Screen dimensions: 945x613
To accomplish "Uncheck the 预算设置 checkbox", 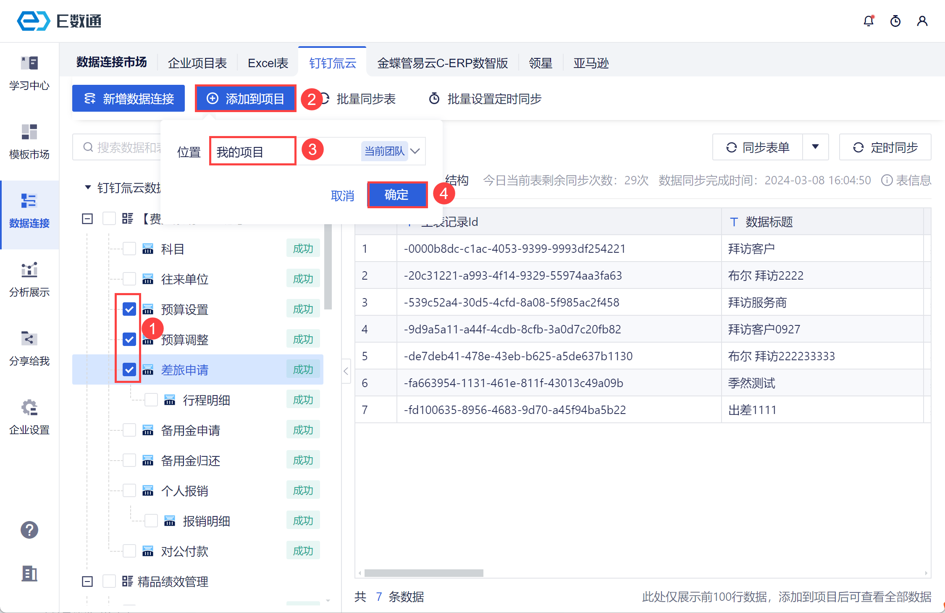I will (129, 309).
